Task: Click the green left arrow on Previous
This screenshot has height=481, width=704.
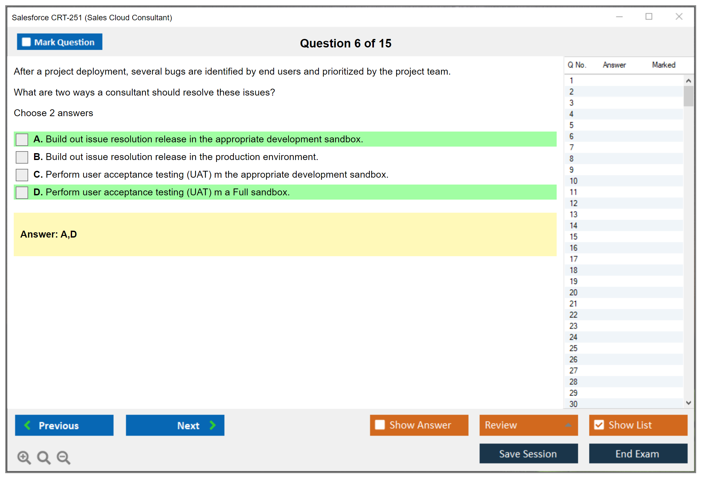Action: pyautogui.click(x=28, y=425)
